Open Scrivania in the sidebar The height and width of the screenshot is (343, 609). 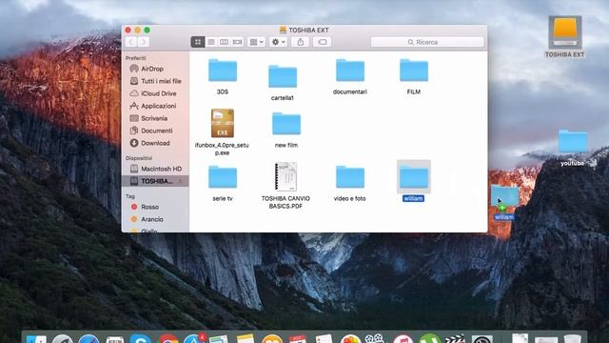tap(155, 118)
